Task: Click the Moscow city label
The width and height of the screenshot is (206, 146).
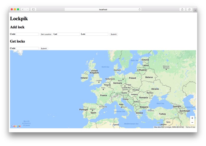Action: pyautogui.click(x=166, y=67)
